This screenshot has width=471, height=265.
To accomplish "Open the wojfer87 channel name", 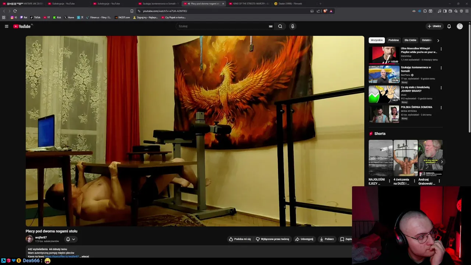I will 41,237.
